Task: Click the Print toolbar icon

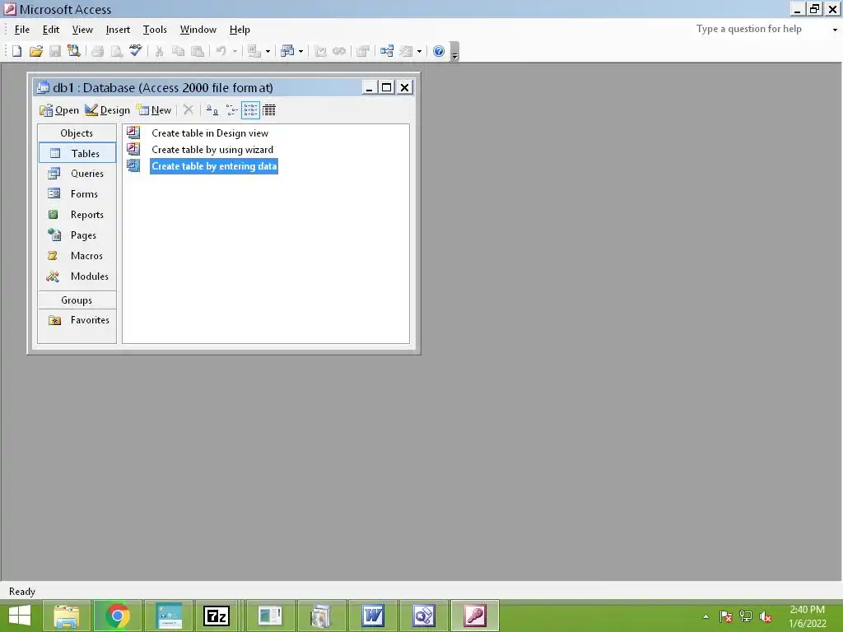Action: (x=97, y=51)
